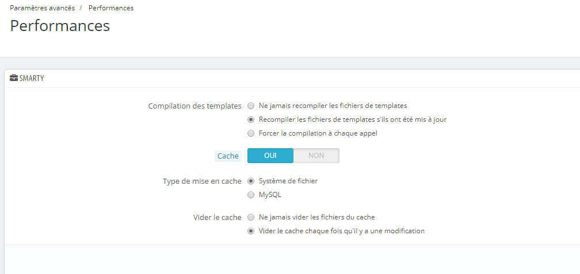Screen dimensions: 580x274
Task: Open Paramètres avancés breadcrumb link
Action: click(x=42, y=8)
